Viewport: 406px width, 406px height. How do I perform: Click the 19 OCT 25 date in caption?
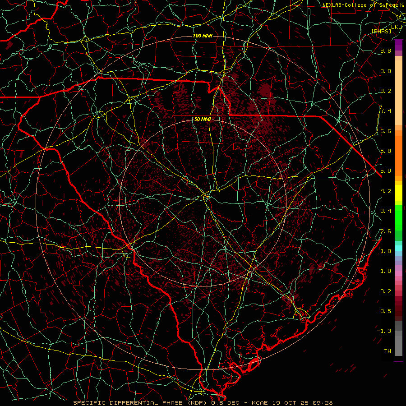(291, 403)
